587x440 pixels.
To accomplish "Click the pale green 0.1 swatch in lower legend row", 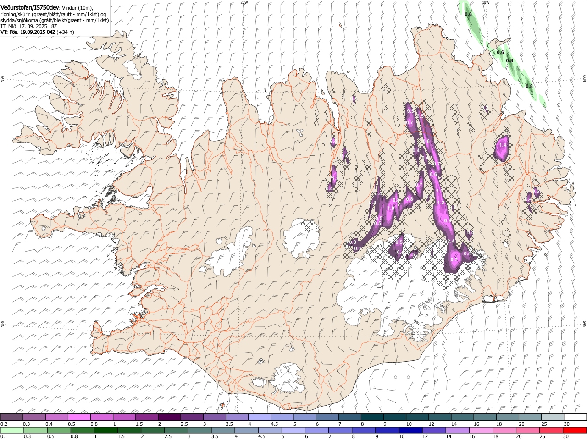I will 12,430.
